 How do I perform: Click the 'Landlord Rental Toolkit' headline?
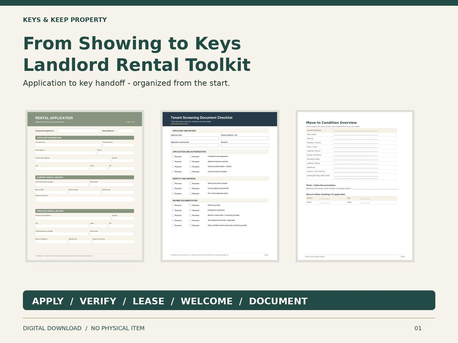tap(137, 65)
